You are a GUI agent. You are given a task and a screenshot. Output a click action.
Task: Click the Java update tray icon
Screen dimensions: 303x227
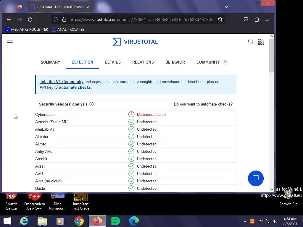[x=252, y=221]
